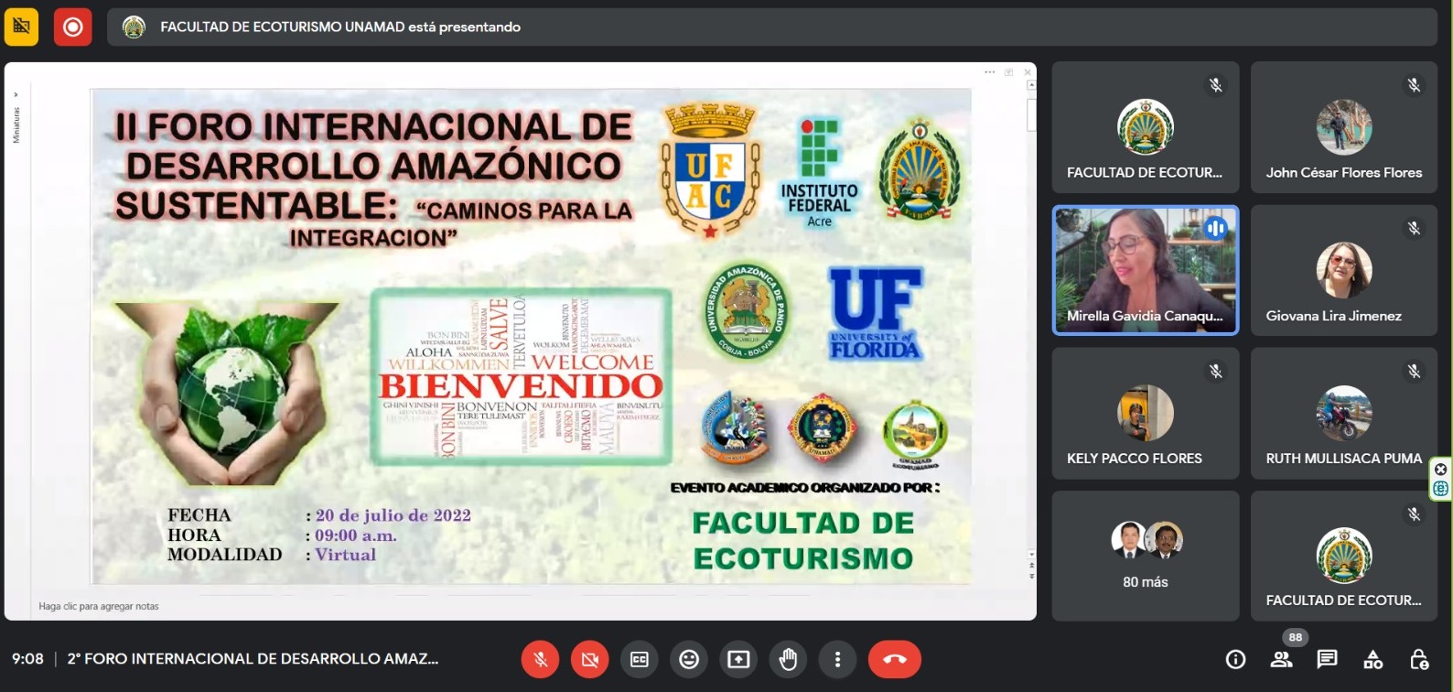The height and width of the screenshot is (692, 1453).
Task: Click the muted mic icon on KELY PACCO FLORES tile
Action: tap(1215, 371)
